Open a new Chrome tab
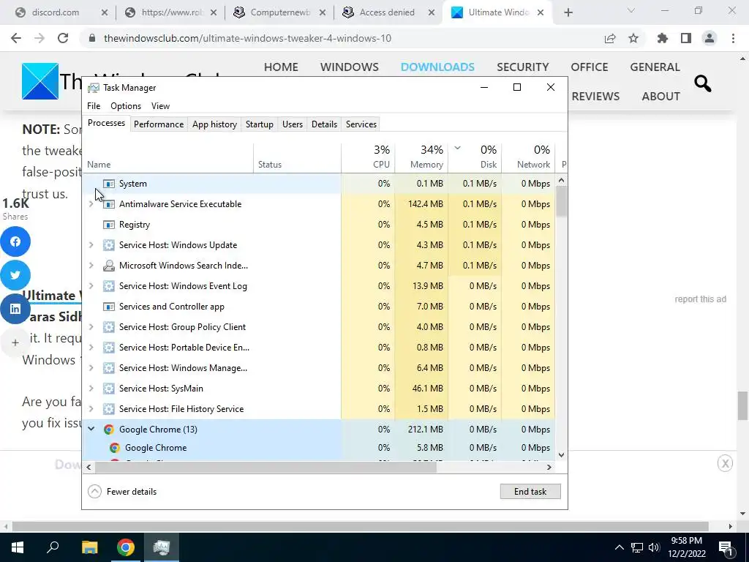Image resolution: width=749 pixels, height=562 pixels. point(568,13)
